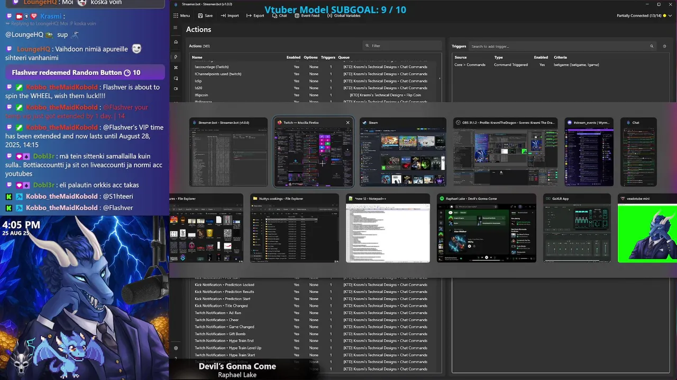Switch to the OBS 31.1.2 window thumbnail
The width and height of the screenshot is (677, 380).
[505, 152]
